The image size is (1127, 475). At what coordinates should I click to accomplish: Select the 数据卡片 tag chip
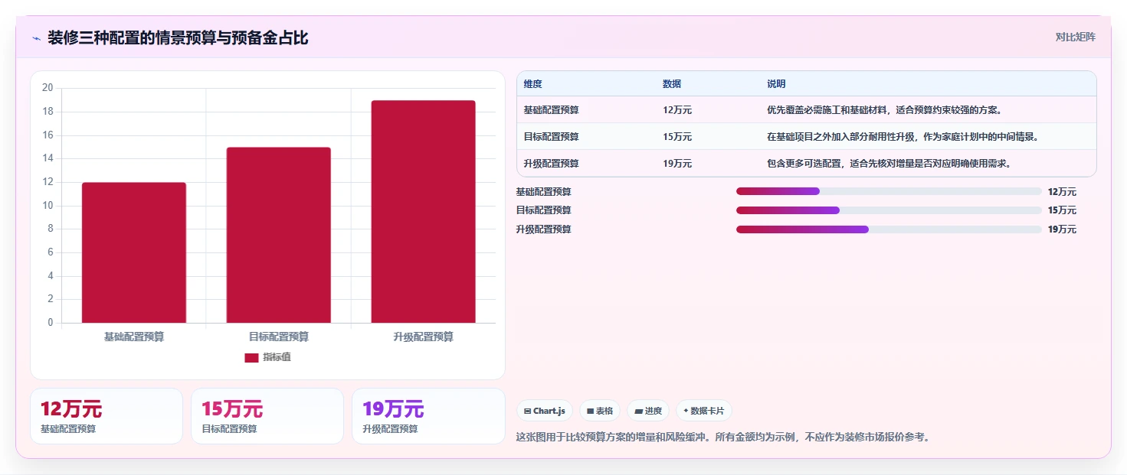[x=704, y=411]
